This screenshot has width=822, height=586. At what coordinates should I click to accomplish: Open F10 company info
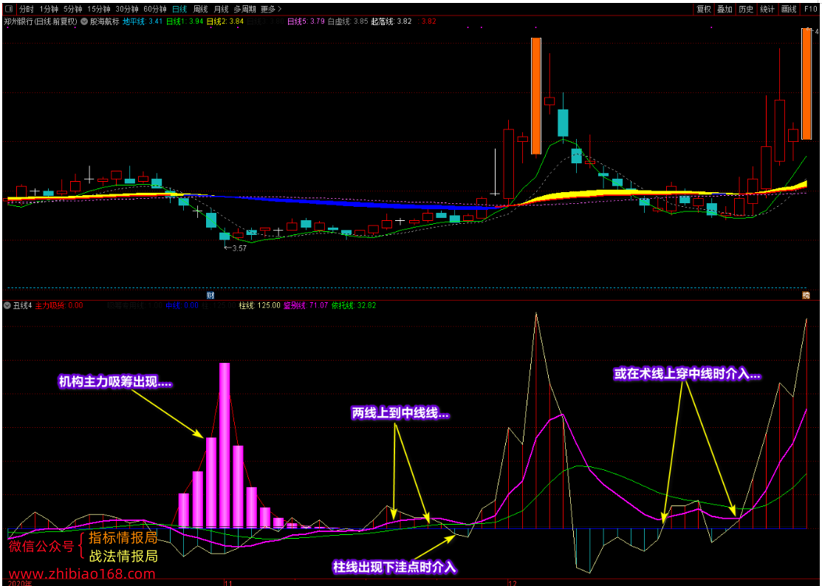[810, 9]
